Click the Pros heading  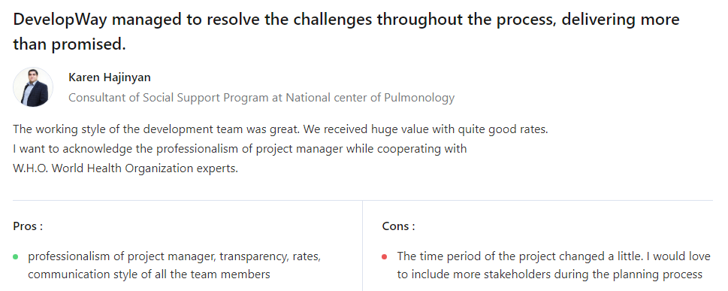click(28, 226)
